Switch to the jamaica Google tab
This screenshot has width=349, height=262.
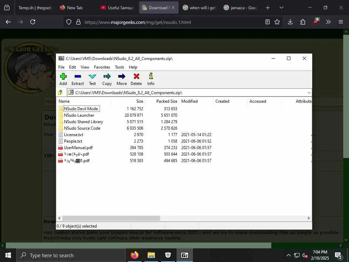point(240,8)
